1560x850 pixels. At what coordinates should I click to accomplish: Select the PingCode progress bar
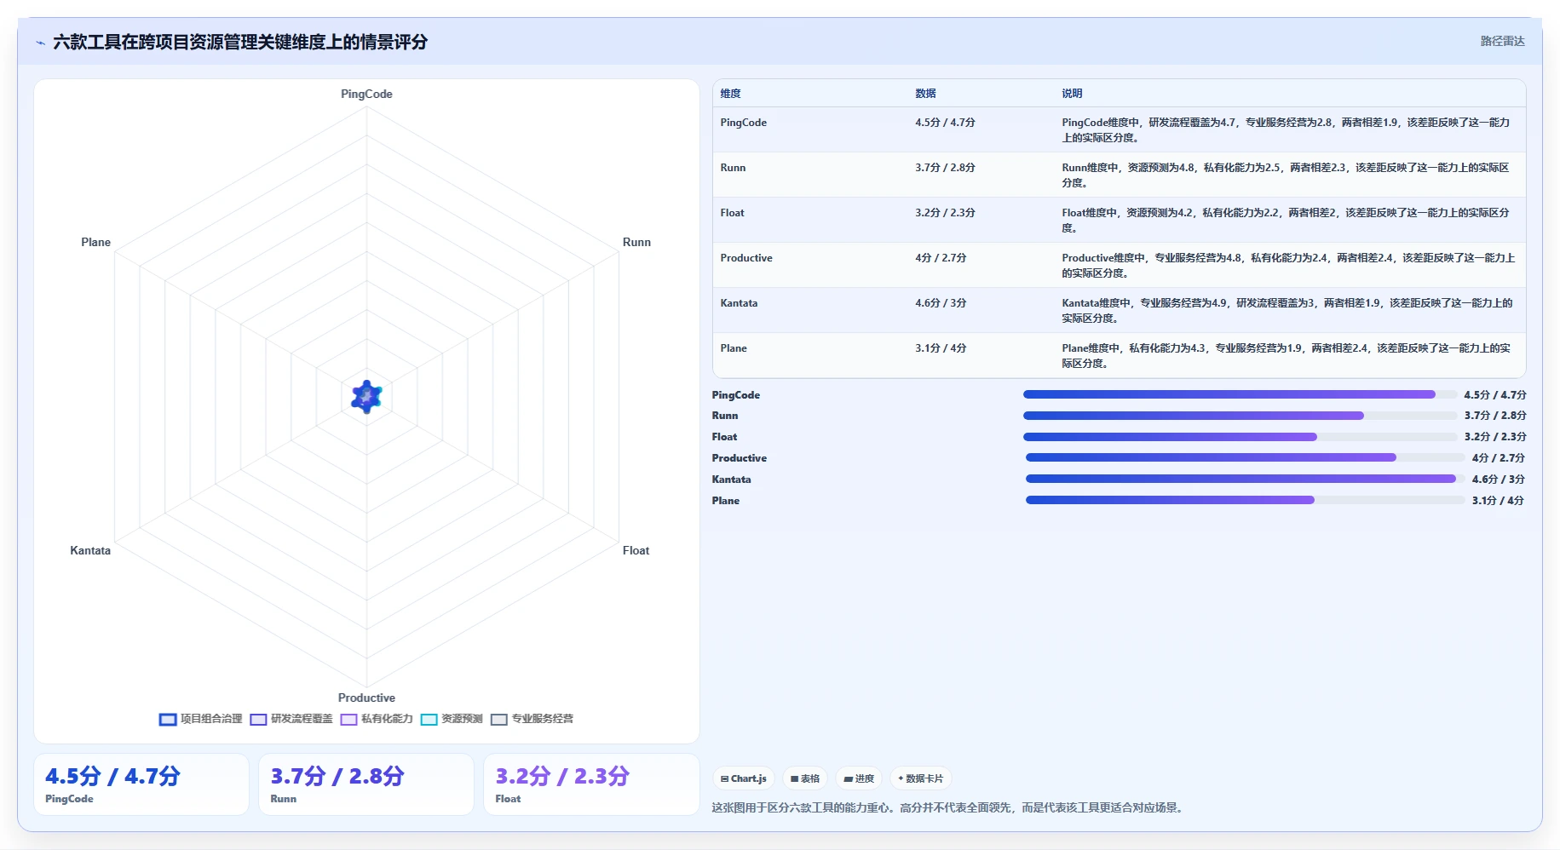[1240, 394]
